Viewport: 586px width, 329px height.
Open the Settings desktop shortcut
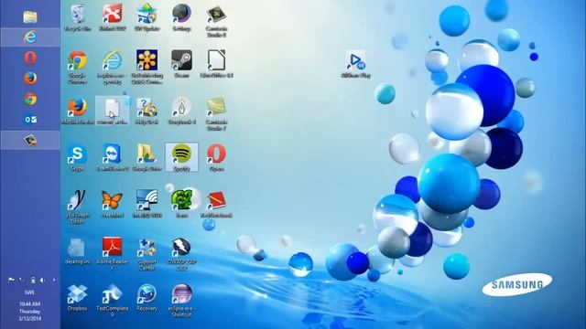tap(181, 18)
